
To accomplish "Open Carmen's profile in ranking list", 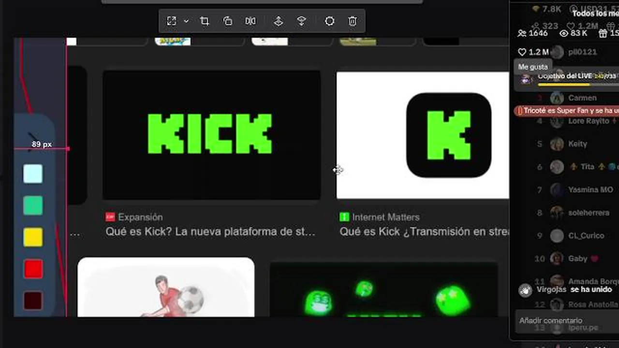I will (x=582, y=98).
